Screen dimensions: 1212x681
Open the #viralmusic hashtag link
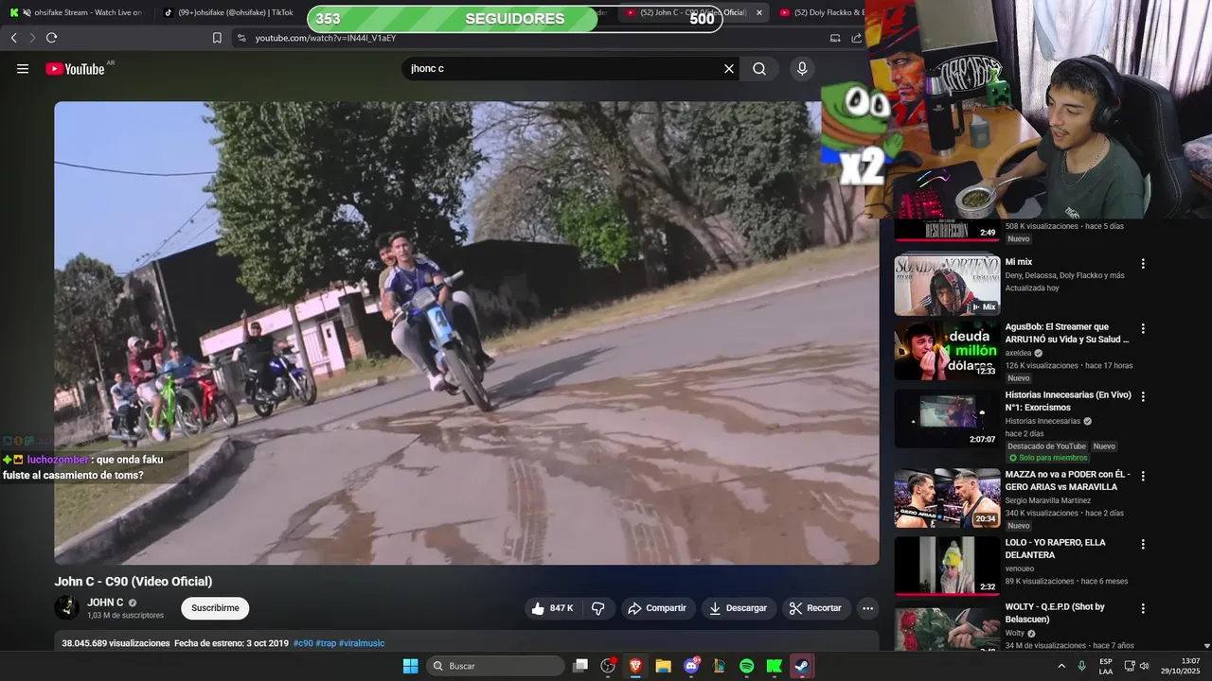point(362,643)
